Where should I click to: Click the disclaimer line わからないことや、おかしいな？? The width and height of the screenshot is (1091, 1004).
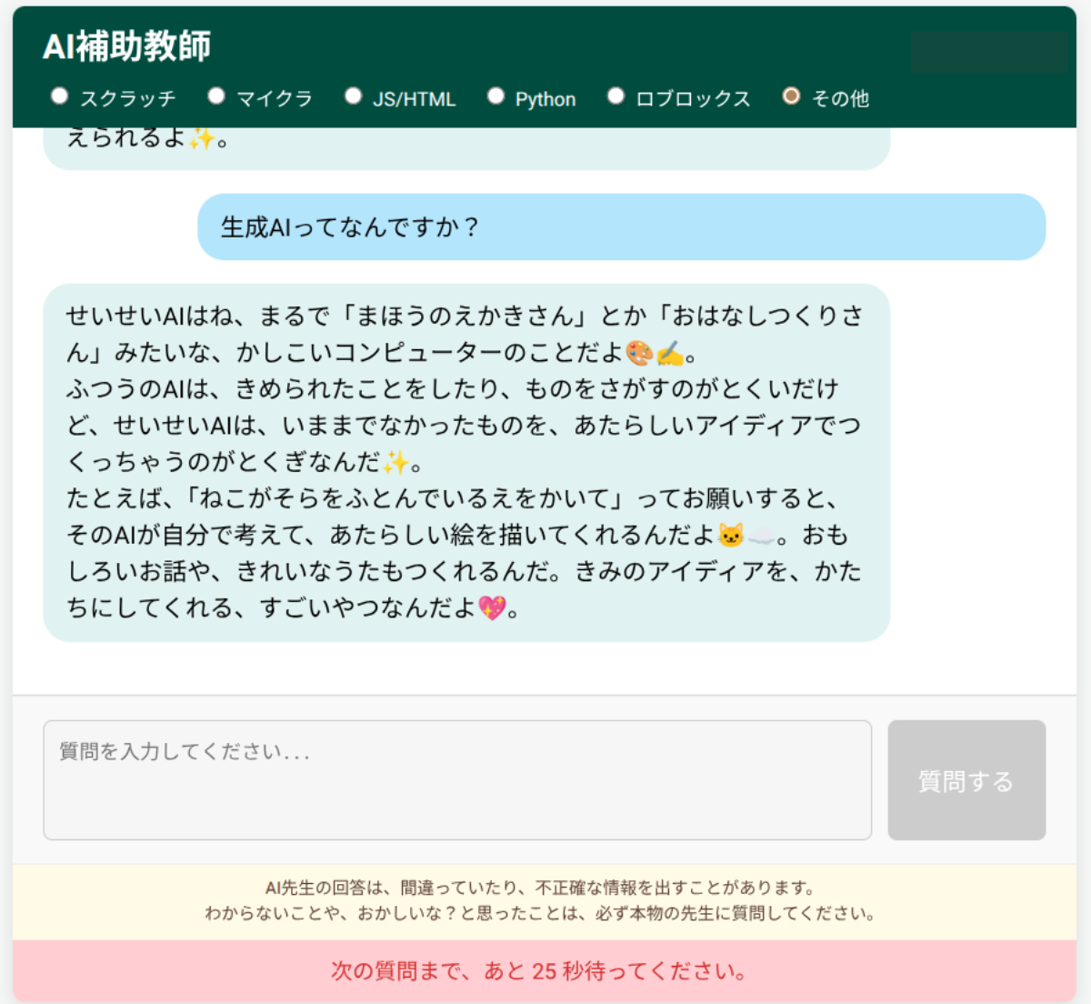[x=542, y=913]
